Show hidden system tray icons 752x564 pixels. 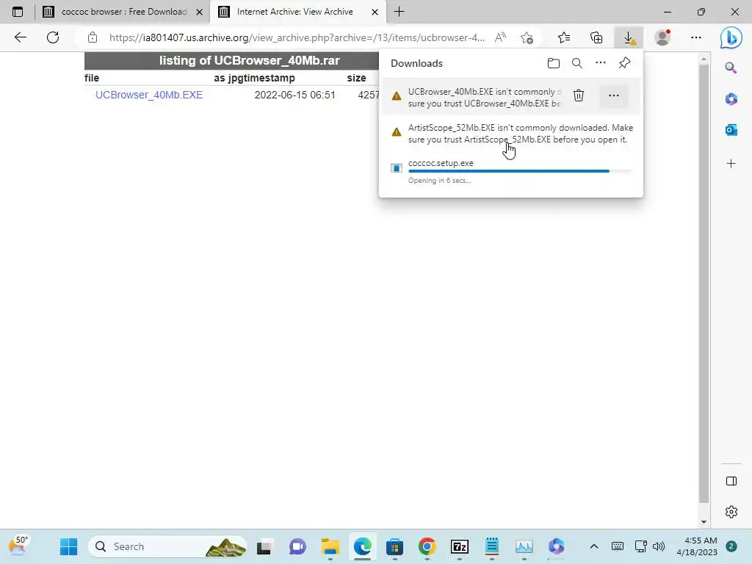(x=593, y=546)
